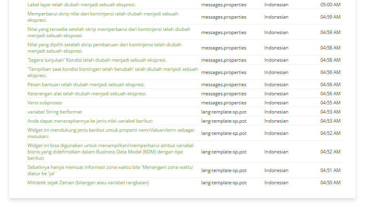Open ''Tampilkan saat kondisi kontingen telah berubah' link
This screenshot has width=365, height=208.
[x=113, y=72]
